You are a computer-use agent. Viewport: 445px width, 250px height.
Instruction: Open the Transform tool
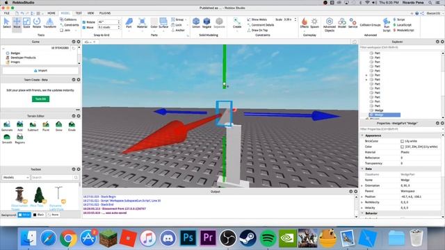coord(49,23)
